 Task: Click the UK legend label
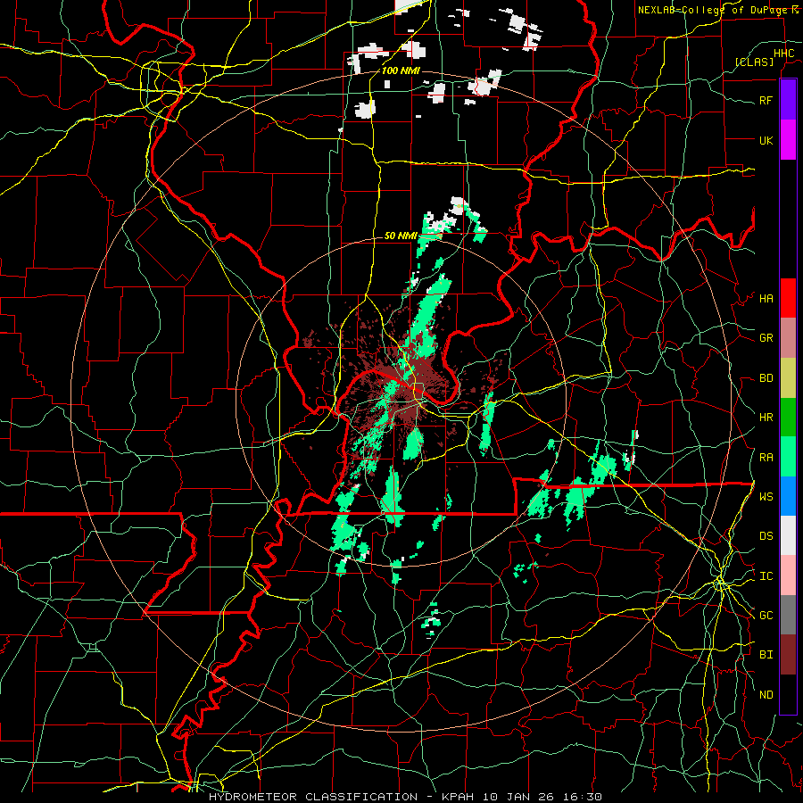tap(766, 140)
